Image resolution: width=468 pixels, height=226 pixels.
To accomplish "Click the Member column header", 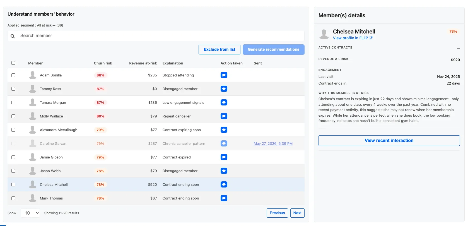I will pyautogui.click(x=35, y=63).
